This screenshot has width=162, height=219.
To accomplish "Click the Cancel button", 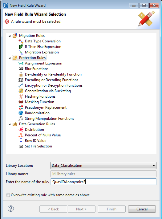I will (x=142, y=209).
